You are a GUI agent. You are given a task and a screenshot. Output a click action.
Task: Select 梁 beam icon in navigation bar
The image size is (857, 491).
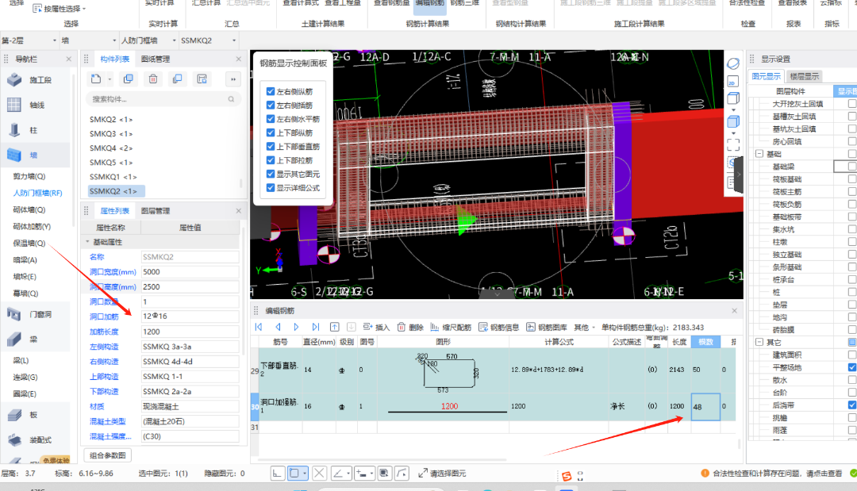pyautogui.click(x=14, y=339)
